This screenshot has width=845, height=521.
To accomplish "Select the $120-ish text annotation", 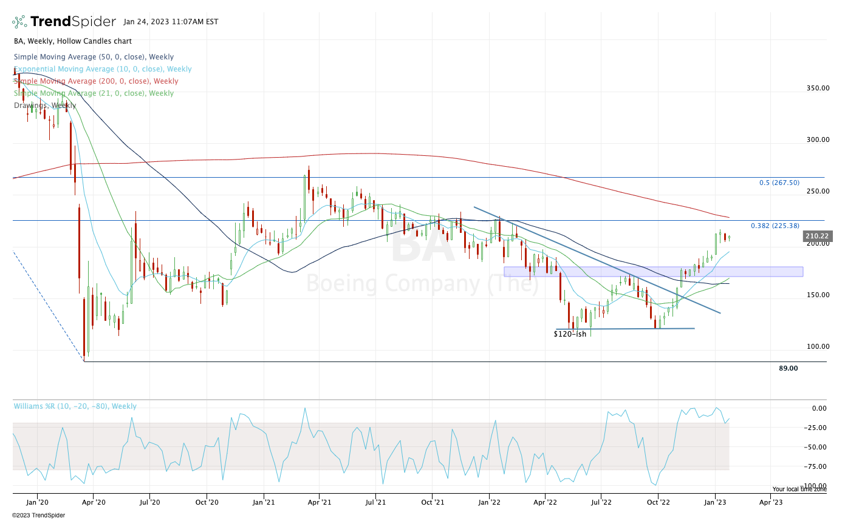I will point(570,334).
